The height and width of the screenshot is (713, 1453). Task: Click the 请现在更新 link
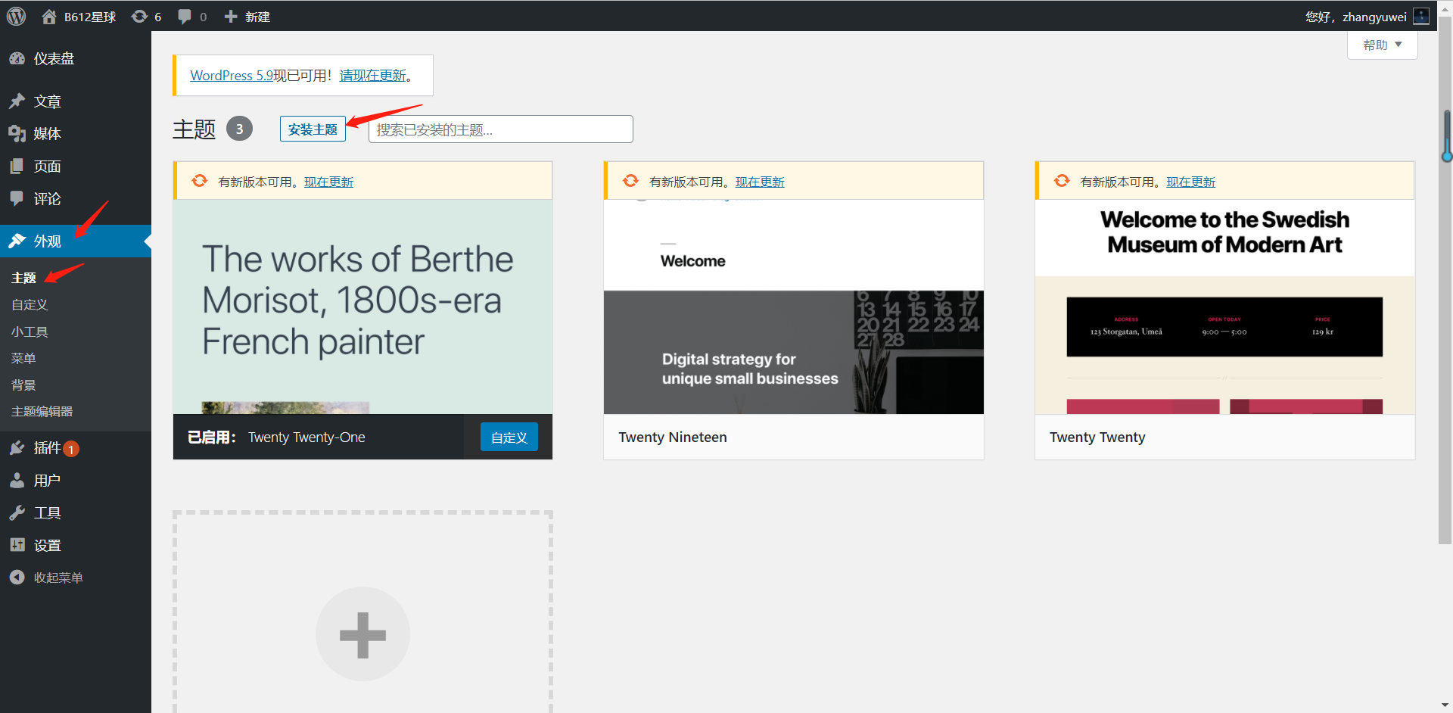373,76
